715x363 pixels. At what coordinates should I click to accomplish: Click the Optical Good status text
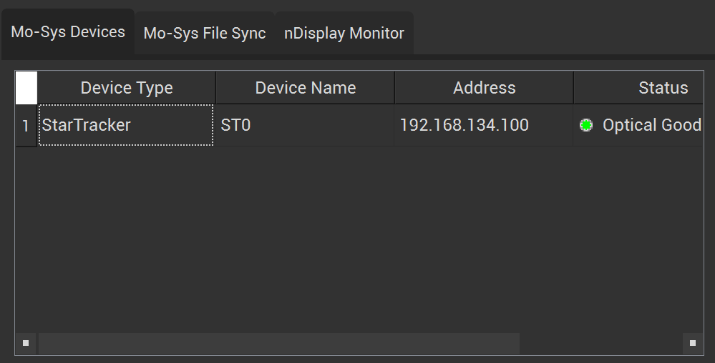pos(651,126)
